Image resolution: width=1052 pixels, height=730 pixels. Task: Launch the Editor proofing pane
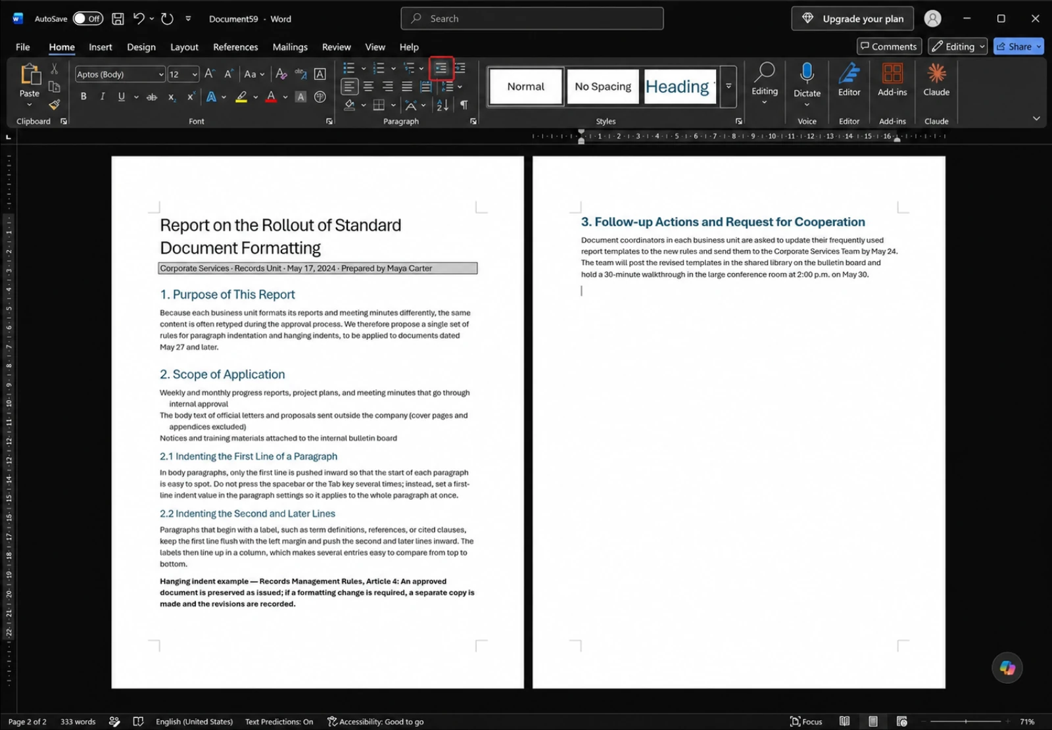coord(849,80)
